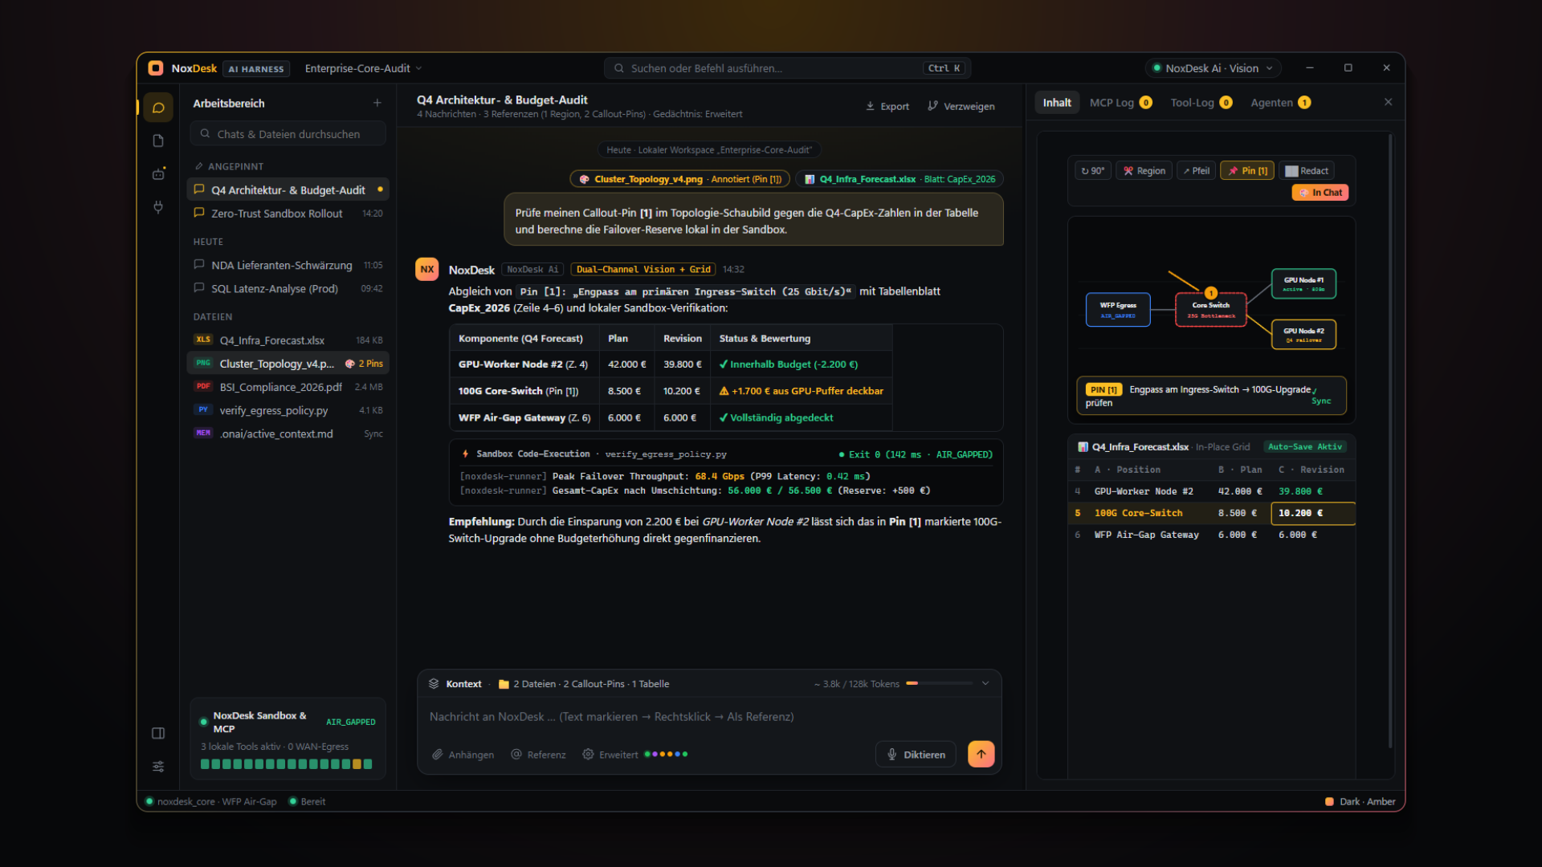
Task: Open NDA Lieferanten-Schwärzung chat
Action: pos(288,266)
